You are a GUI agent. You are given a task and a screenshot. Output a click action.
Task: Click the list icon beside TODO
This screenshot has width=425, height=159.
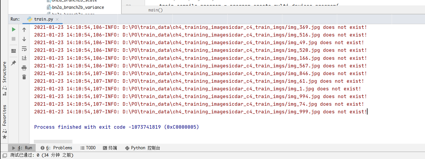(x=82, y=148)
